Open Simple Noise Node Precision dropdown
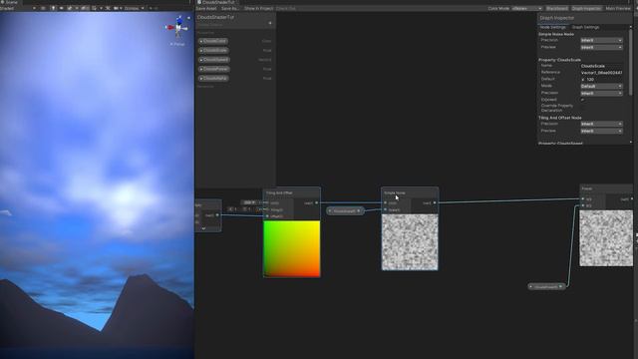This screenshot has width=638, height=359. (x=601, y=40)
